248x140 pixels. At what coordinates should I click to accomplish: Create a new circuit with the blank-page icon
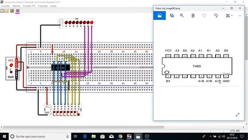(x=2, y=10)
